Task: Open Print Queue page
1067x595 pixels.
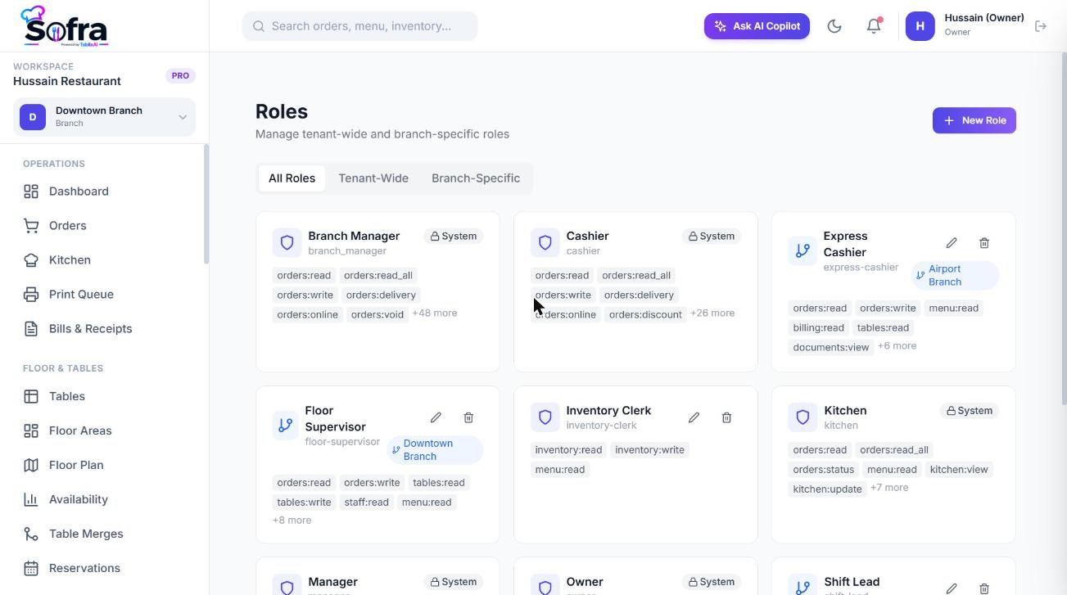Action: pos(104,295)
